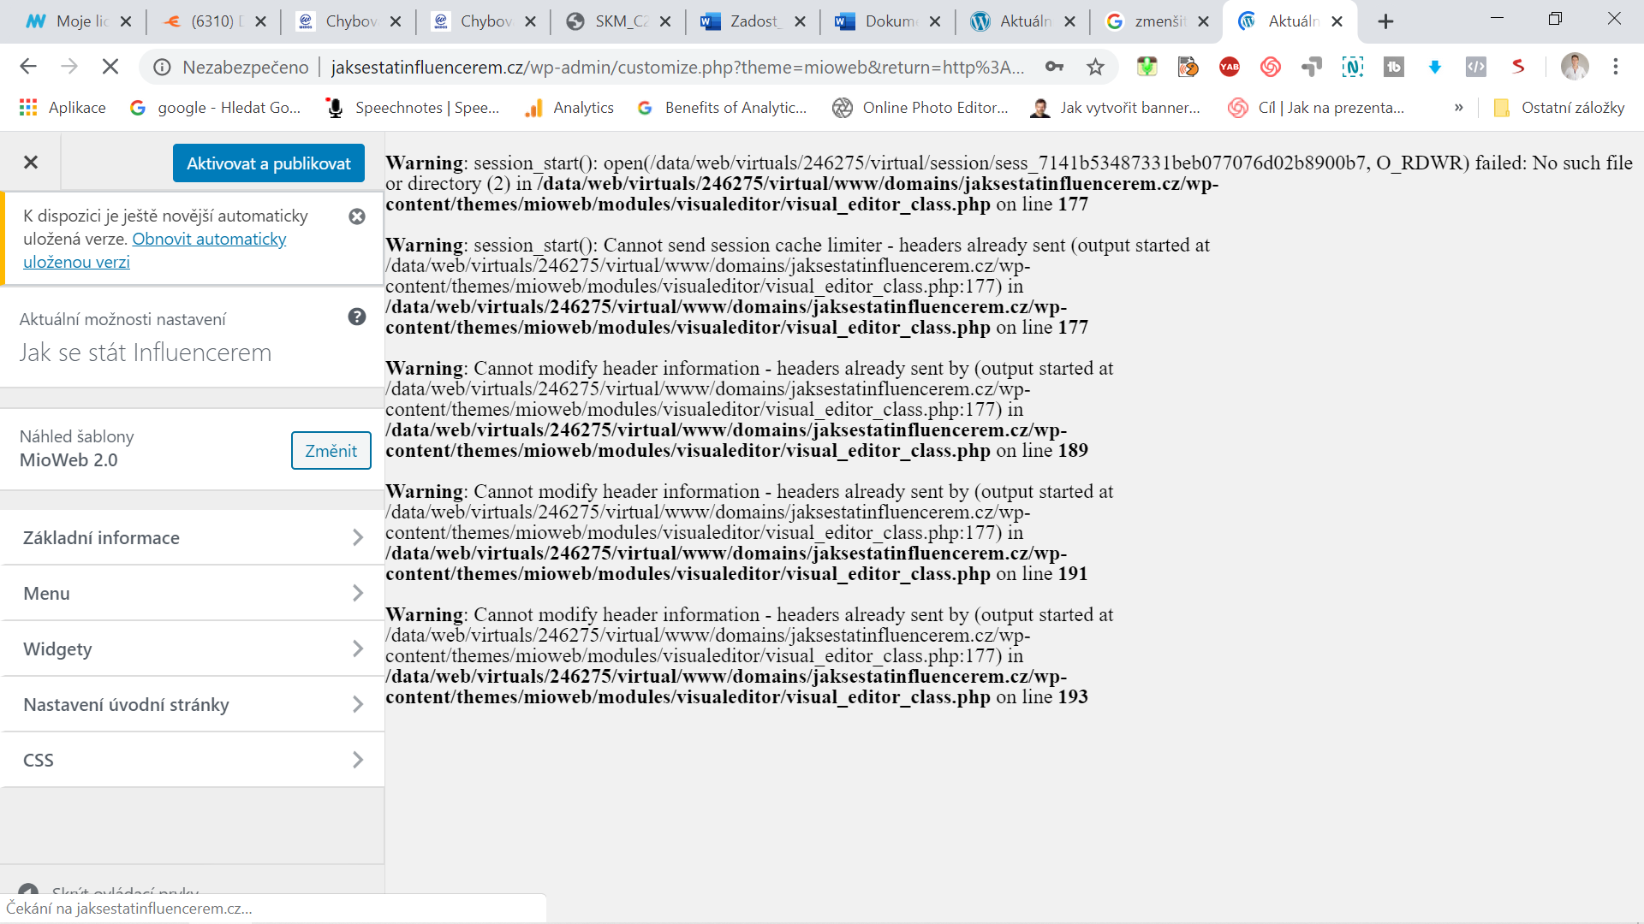Screen dimensions: 1644x924
Task: Open Chrome's three-dot menu
Action: (x=1616, y=67)
